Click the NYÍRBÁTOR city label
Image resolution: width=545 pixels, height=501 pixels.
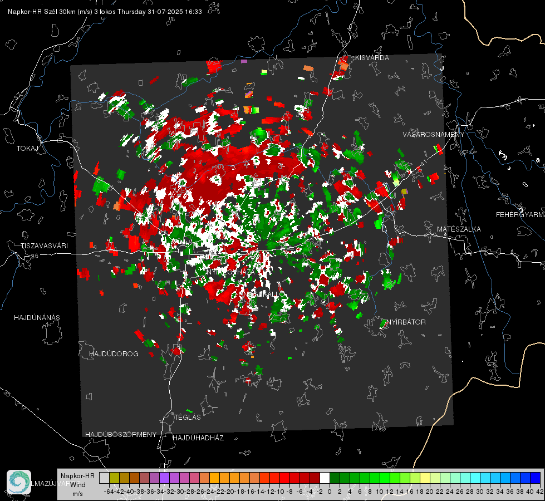pyautogui.click(x=406, y=322)
